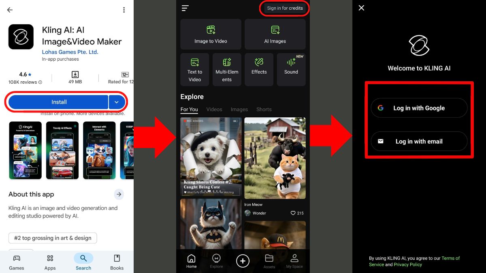Expand About this app arrow

(x=119, y=195)
